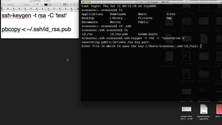The width and height of the screenshot is (222, 125).
Task: Click the Terminal cursor block after the prompt
Action: click(201, 46)
